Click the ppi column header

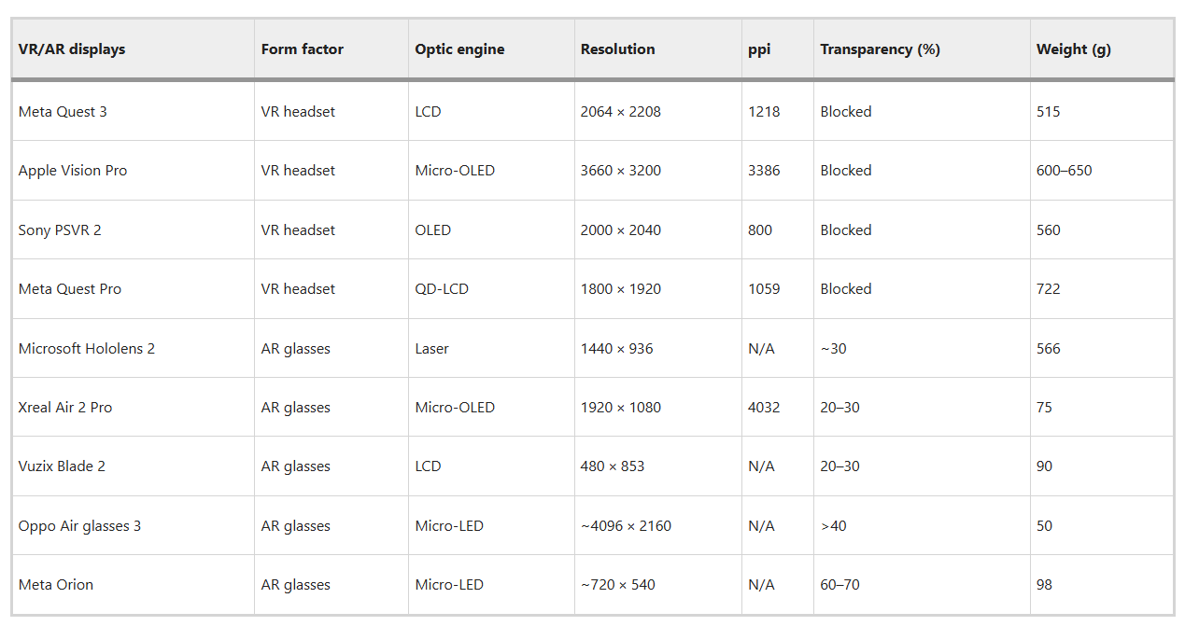759,49
